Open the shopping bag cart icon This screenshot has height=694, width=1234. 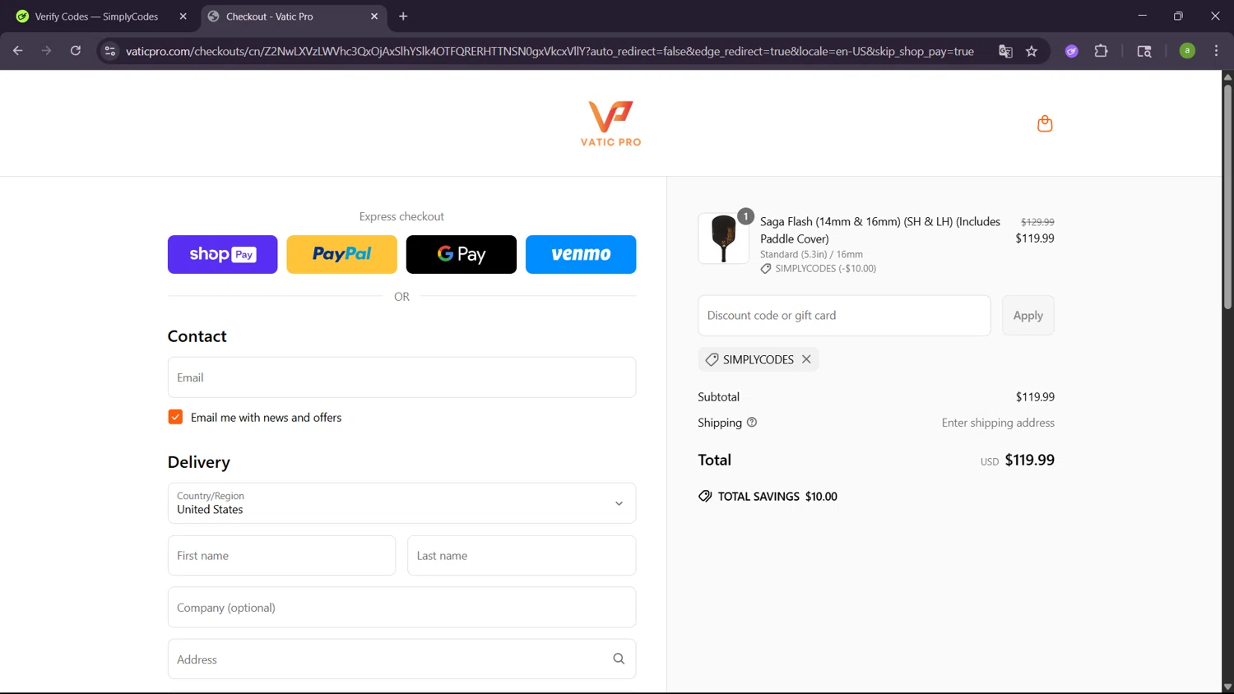1045,123
